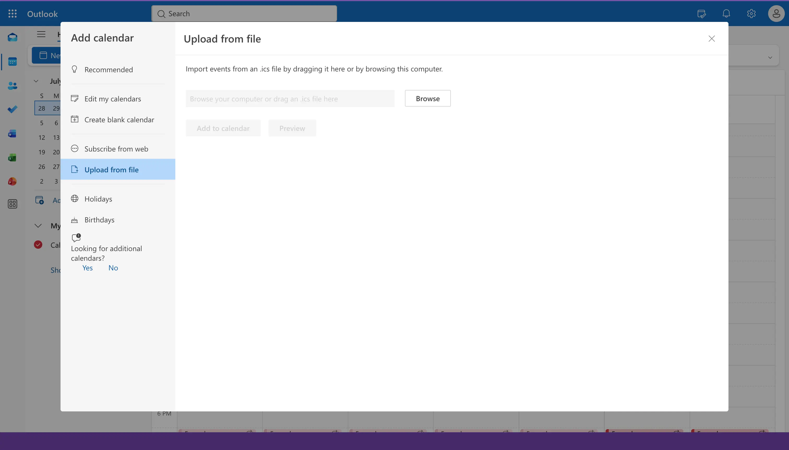The height and width of the screenshot is (450, 789).
Task: Open the Word app icon
Action: pyautogui.click(x=12, y=133)
